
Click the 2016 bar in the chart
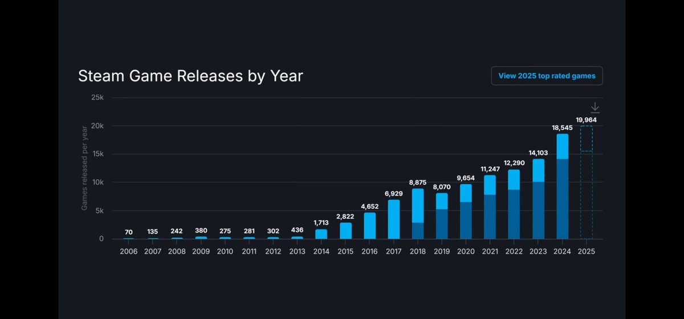click(x=370, y=226)
